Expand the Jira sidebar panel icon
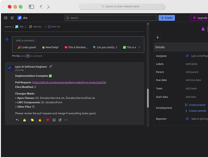208x157 pixels. [x=6, y=18]
